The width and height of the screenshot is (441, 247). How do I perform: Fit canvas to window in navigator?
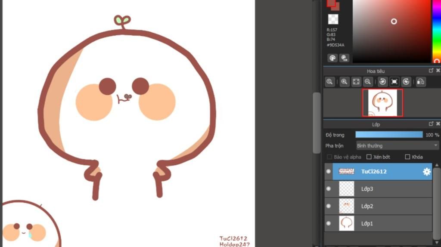[356, 82]
